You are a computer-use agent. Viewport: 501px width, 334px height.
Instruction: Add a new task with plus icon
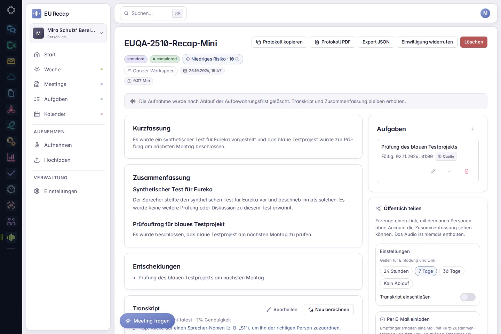pyautogui.click(x=472, y=129)
